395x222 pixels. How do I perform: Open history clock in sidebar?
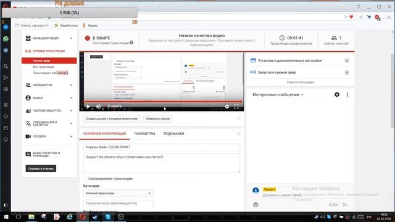click(x=6, y=139)
